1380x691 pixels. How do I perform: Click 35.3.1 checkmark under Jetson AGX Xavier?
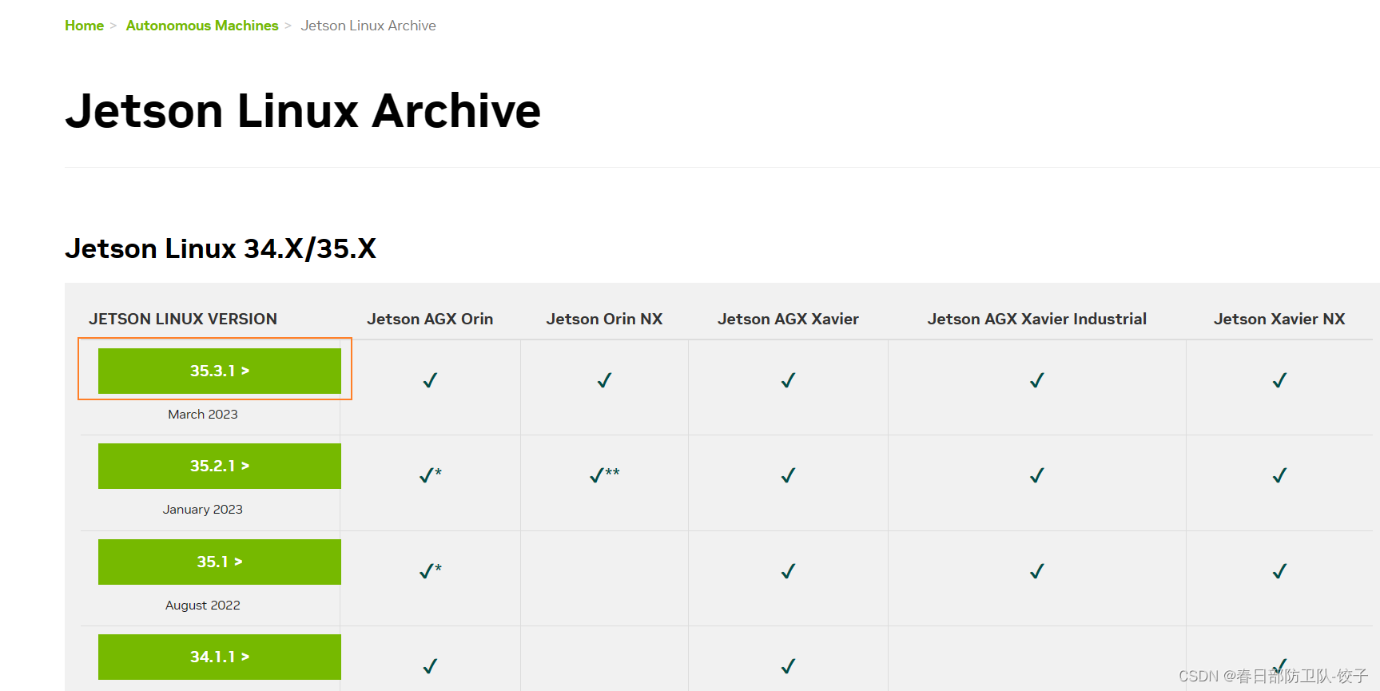click(788, 380)
